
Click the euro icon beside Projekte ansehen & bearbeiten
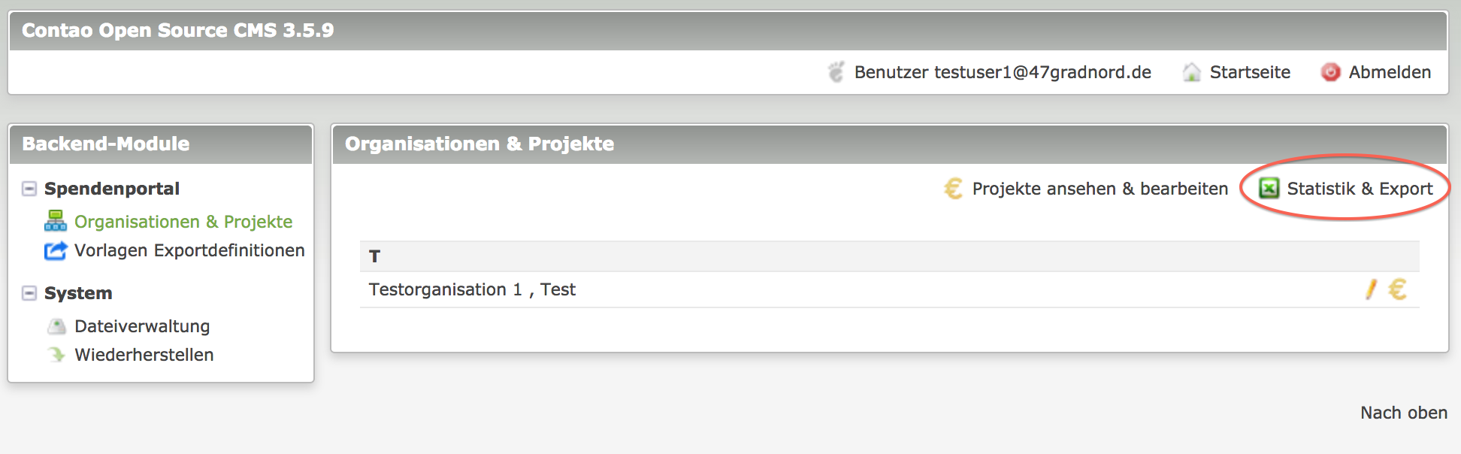[954, 188]
